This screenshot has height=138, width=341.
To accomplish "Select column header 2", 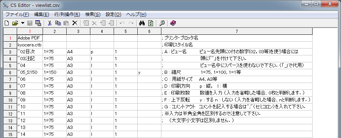I will pyautogui.click(x=55, y=32).
